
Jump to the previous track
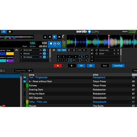pyautogui.click(x=50, y=37)
